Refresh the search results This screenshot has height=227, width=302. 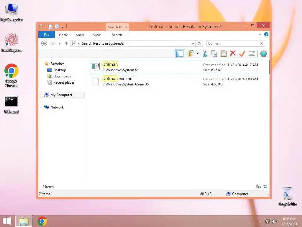point(199,43)
